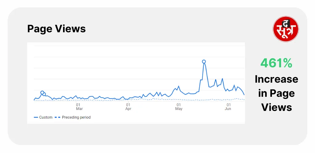Screen dimensions: 315x153
Task: Click the red The Sootr logo
Action: click(286, 29)
